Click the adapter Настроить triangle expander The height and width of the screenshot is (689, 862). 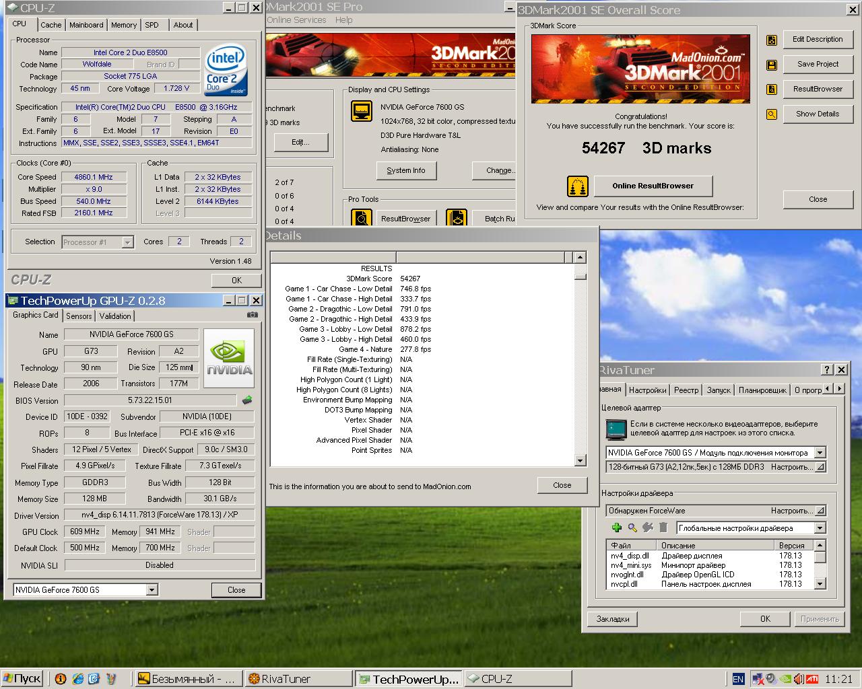coord(820,467)
